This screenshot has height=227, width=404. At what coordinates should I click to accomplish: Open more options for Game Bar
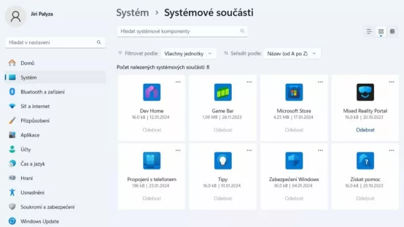[249, 82]
